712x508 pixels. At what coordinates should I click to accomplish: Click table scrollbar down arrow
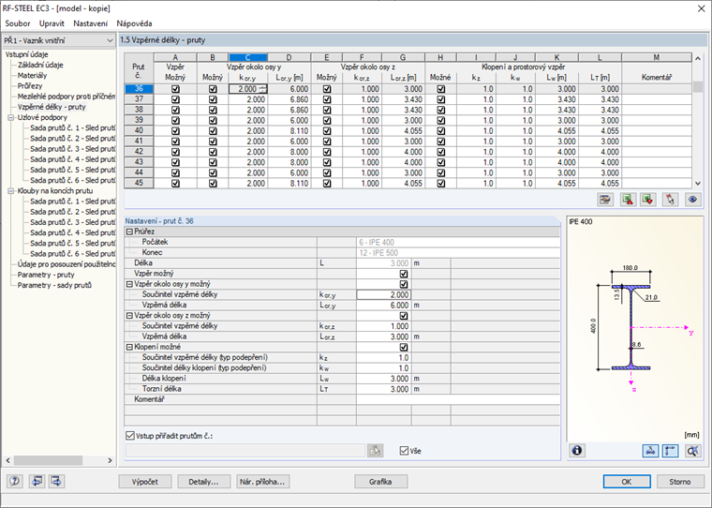point(698,184)
